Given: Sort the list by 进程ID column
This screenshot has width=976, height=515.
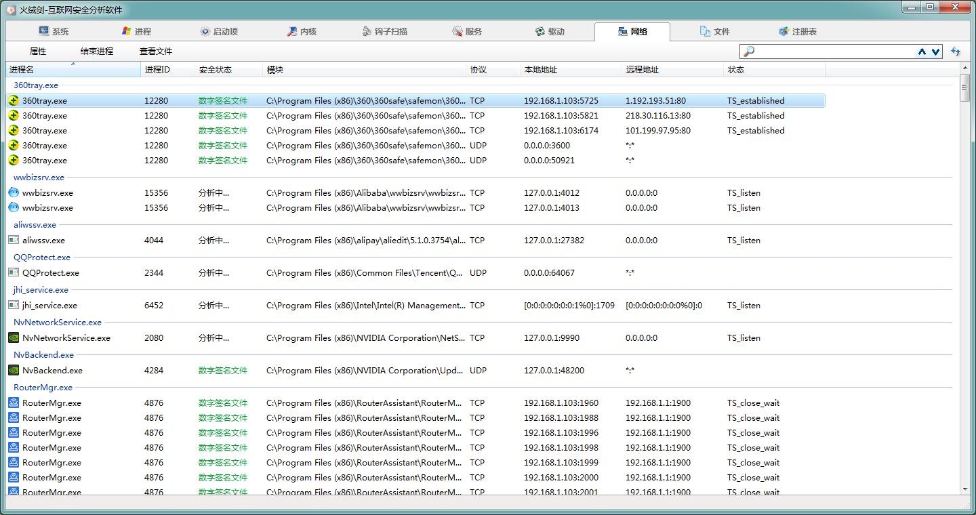Looking at the screenshot, I should point(157,70).
